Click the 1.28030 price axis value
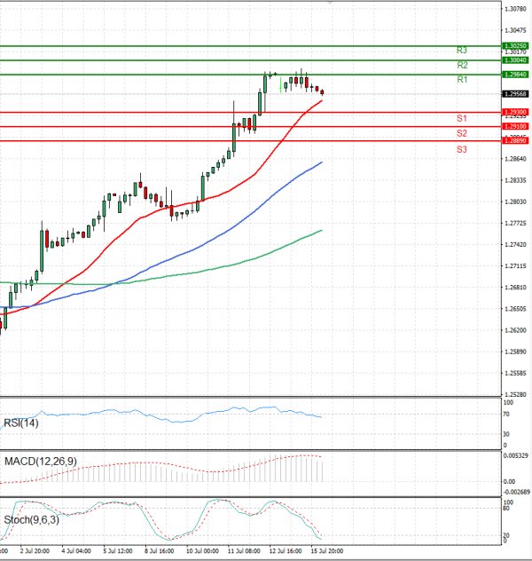 coord(515,201)
